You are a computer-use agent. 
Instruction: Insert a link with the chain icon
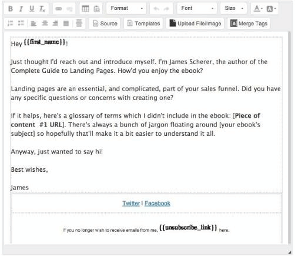(59, 9)
